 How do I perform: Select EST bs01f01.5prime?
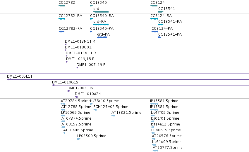pyautogui.click(x=152, y=121)
